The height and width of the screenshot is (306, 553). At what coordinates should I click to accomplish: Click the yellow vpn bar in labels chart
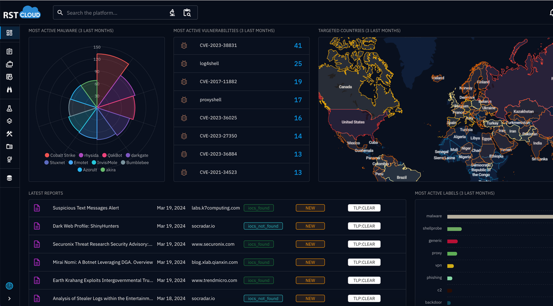click(x=450, y=266)
